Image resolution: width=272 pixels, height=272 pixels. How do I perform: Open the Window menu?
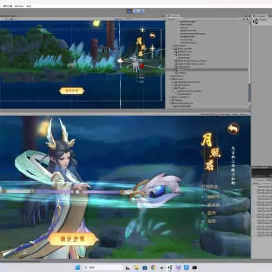pyautogui.click(x=19, y=6)
